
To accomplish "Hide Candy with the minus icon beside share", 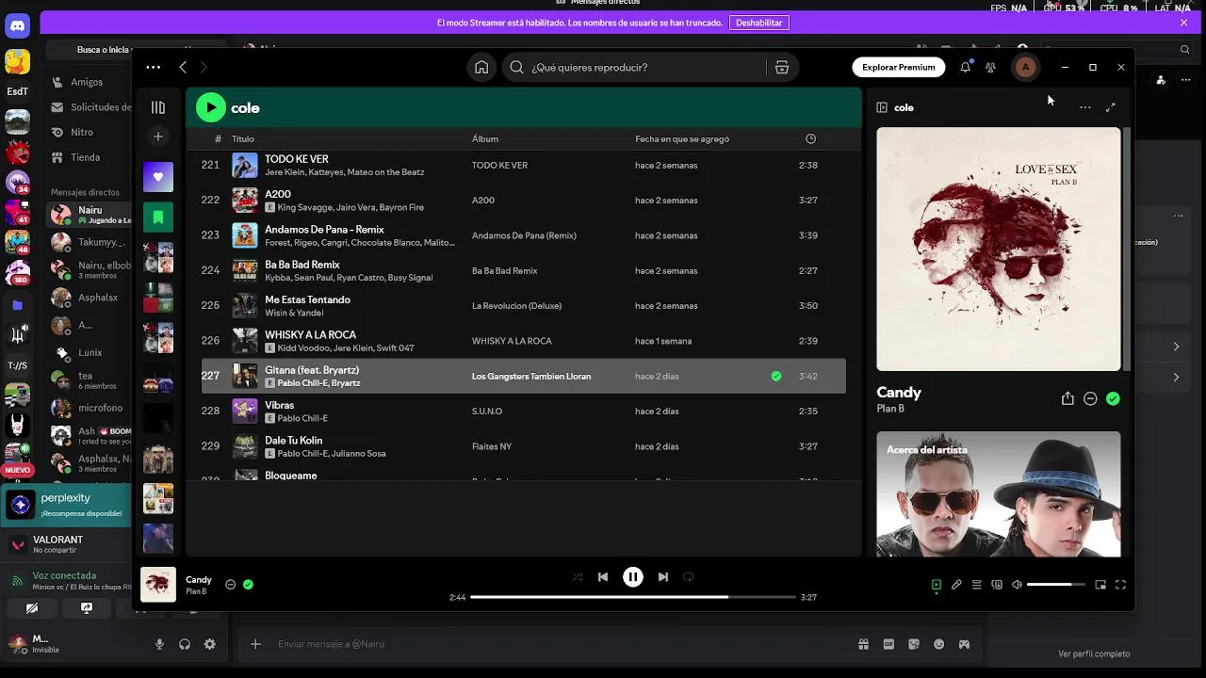I will click(x=1090, y=398).
